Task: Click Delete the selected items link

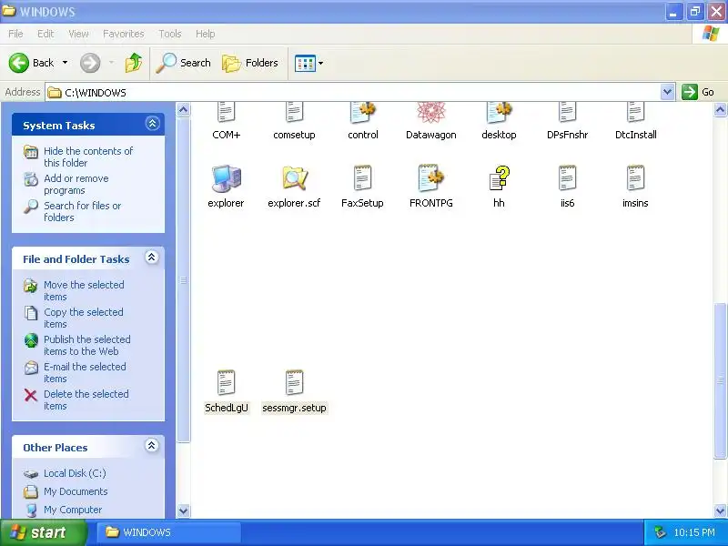Action: [x=86, y=399]
